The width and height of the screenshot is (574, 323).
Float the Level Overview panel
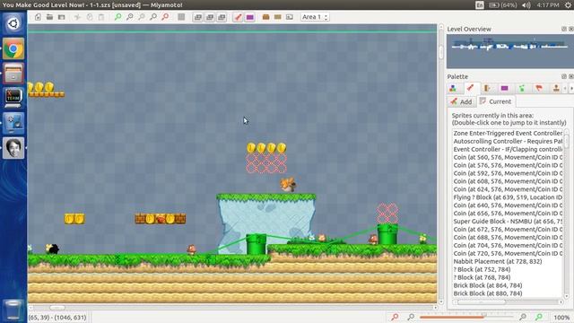coord(564,29)
